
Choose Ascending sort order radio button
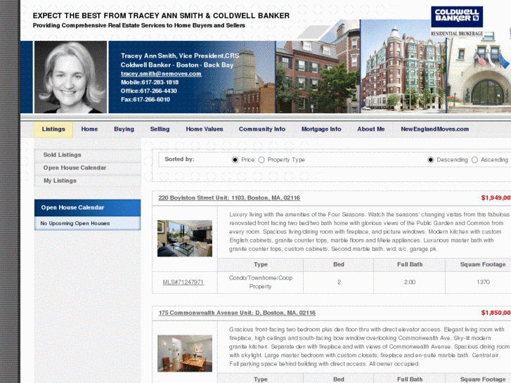tap(474, 160)
